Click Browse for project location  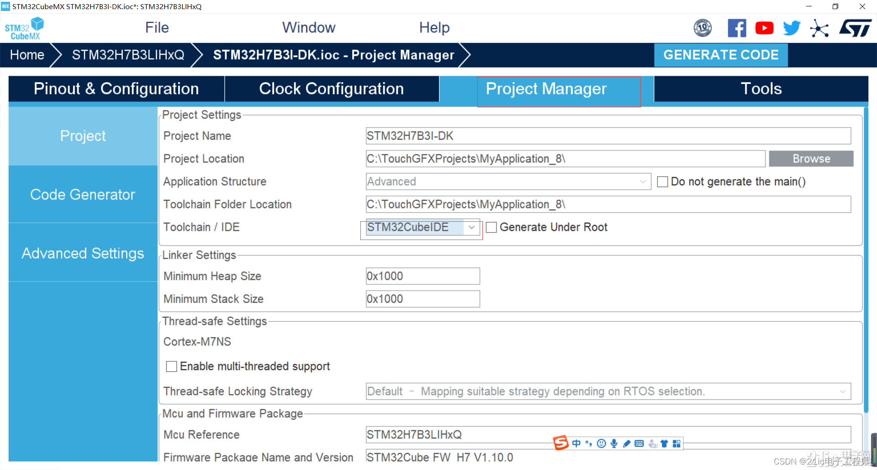point(811,159)
